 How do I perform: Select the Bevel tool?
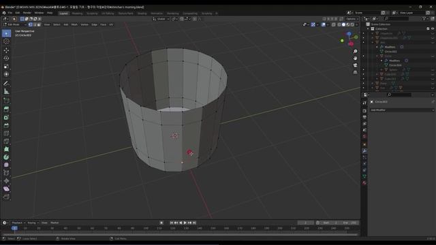[6, 125]
